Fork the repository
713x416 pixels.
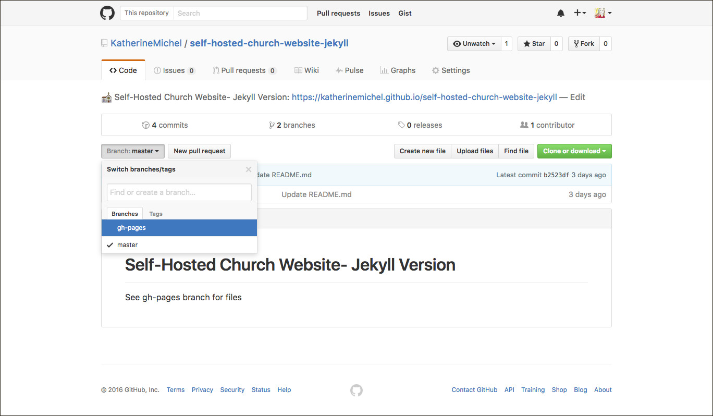pyautogui.click(x=583, y=44)
